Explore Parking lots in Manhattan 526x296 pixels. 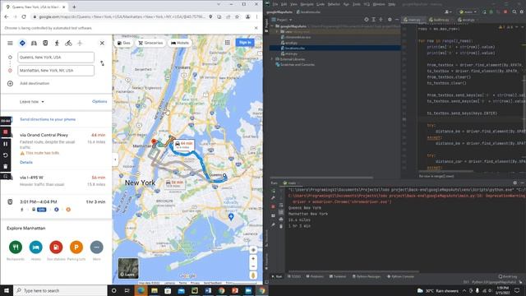(x=76, y=247)
